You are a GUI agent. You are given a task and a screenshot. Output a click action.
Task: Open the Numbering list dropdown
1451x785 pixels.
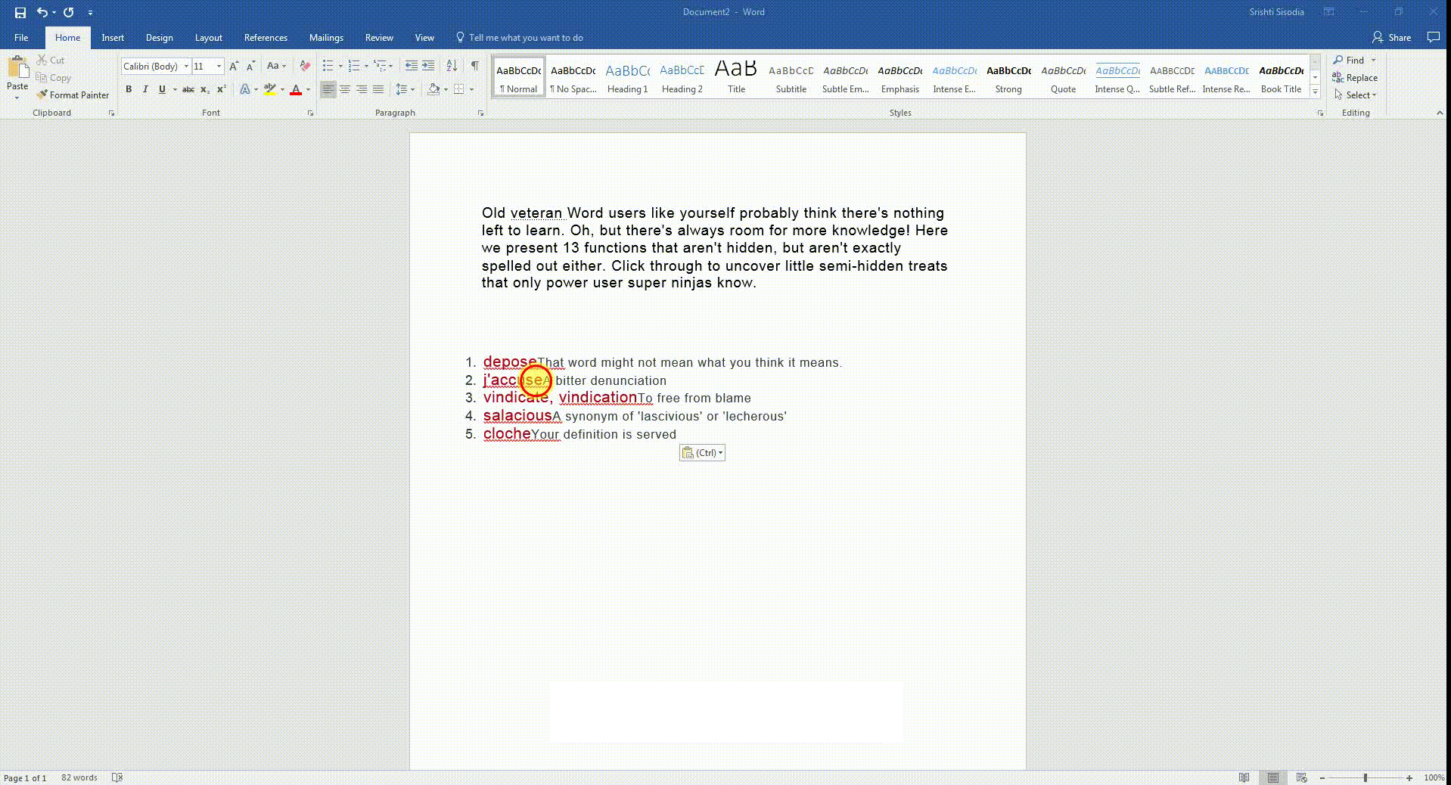click(366, 66)
